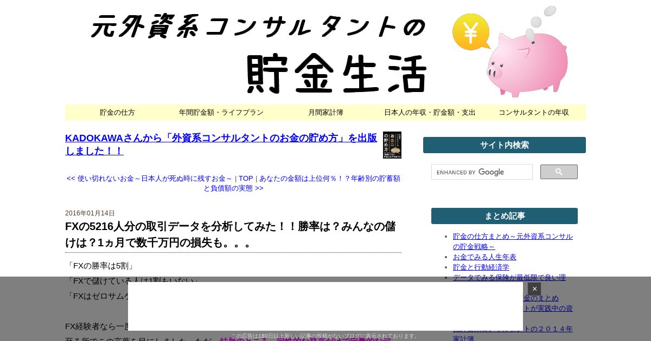Open the KADOKAWA book announcement link
This screenshot has width=651, height=341.
click(221, 145)
